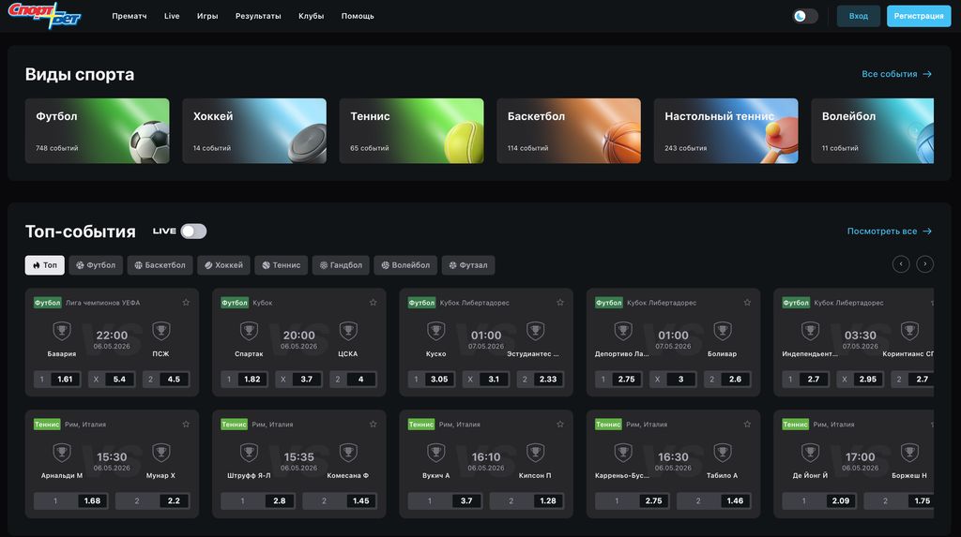Open the Теннис sport card
961x537 pixels.
pyautogui.click(x=411, y=131)
